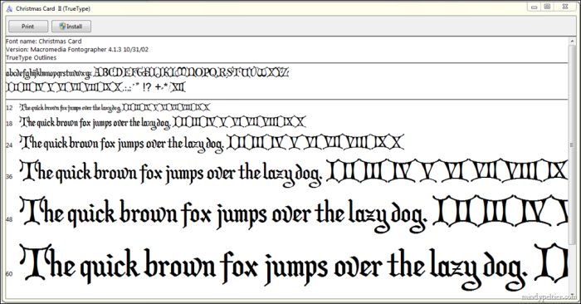
Task: Click the size 48 sample sentence
Action: click(294, 215)
